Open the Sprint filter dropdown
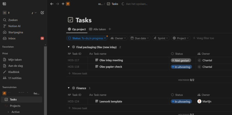This screenshot has width=232, height=115. [x=161, y=38]
